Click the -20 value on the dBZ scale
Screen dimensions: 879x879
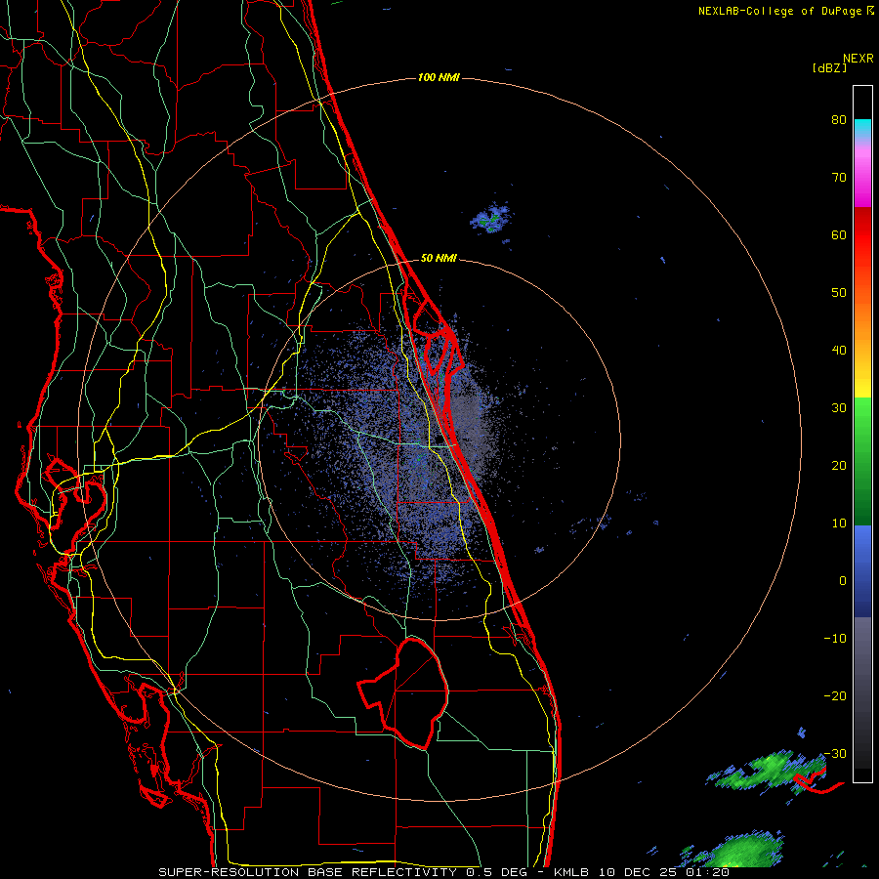[835, 696]
